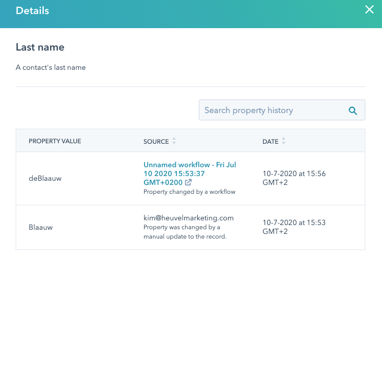The width and height of the screenshot is (382, 373).
Task: Click the 15:53 GMT+2 date entry
Action: (x=294, y=227)
